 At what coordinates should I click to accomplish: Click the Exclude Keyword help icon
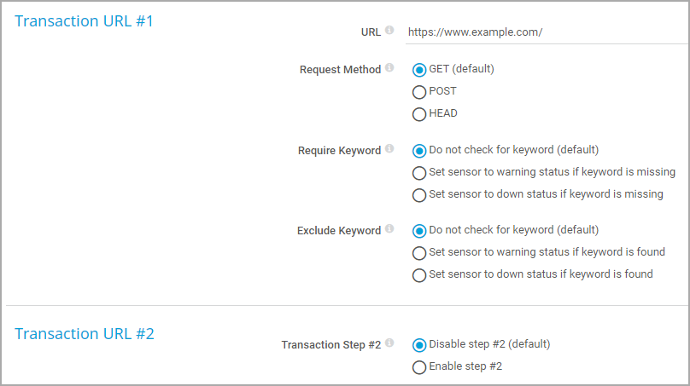389,229
